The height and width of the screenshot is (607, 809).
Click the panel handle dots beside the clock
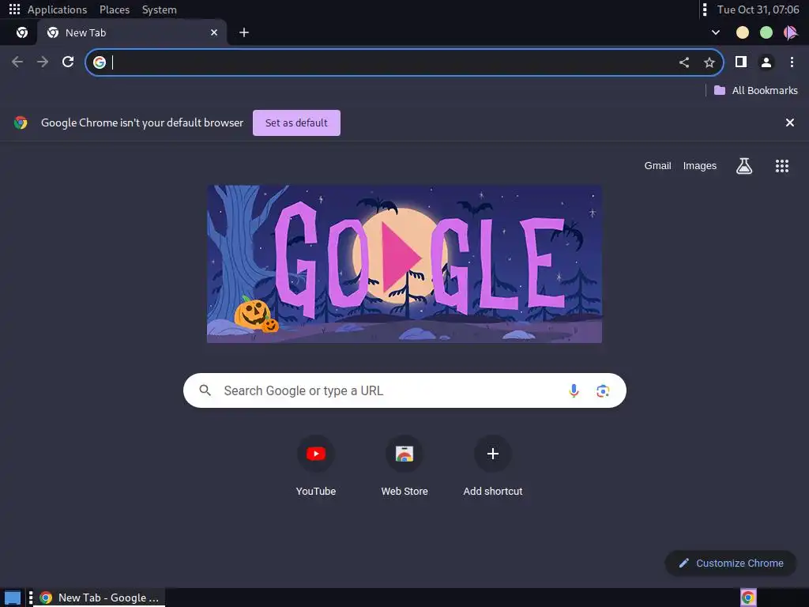(x=705, y=9)
